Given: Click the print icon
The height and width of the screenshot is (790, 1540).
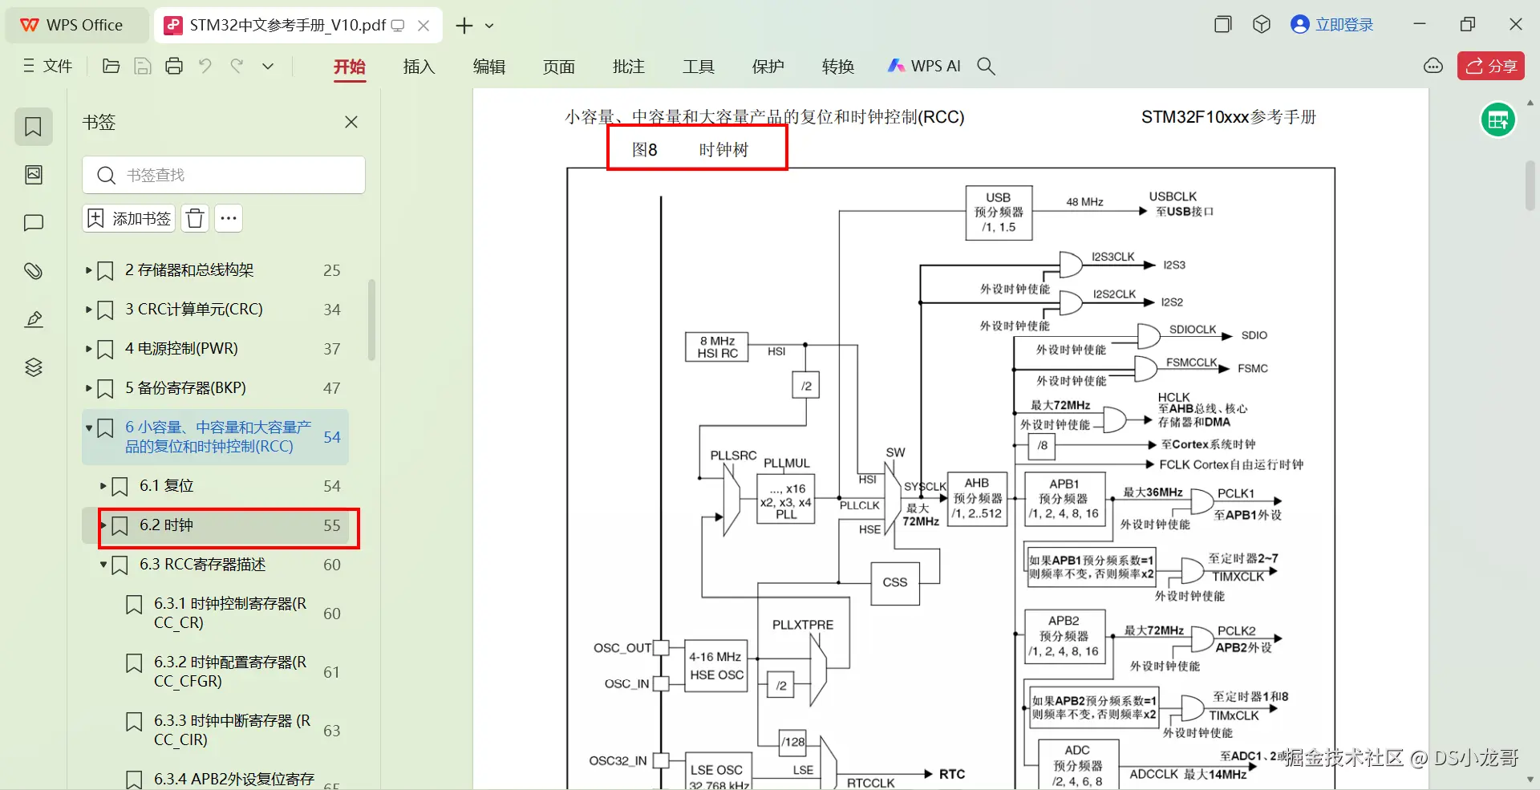Looking at the screenshot, I should (174, 66).
